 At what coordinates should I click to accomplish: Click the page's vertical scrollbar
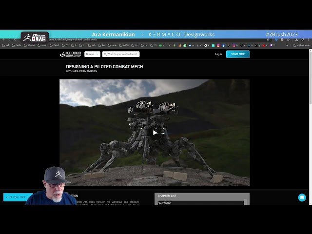click(x=310, y=78)
